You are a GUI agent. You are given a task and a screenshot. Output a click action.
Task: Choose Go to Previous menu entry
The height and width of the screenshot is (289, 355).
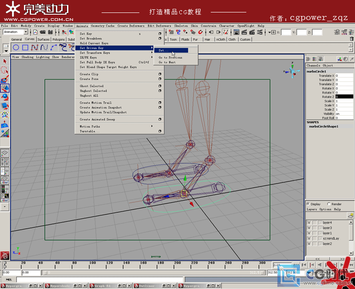[170, 57]
